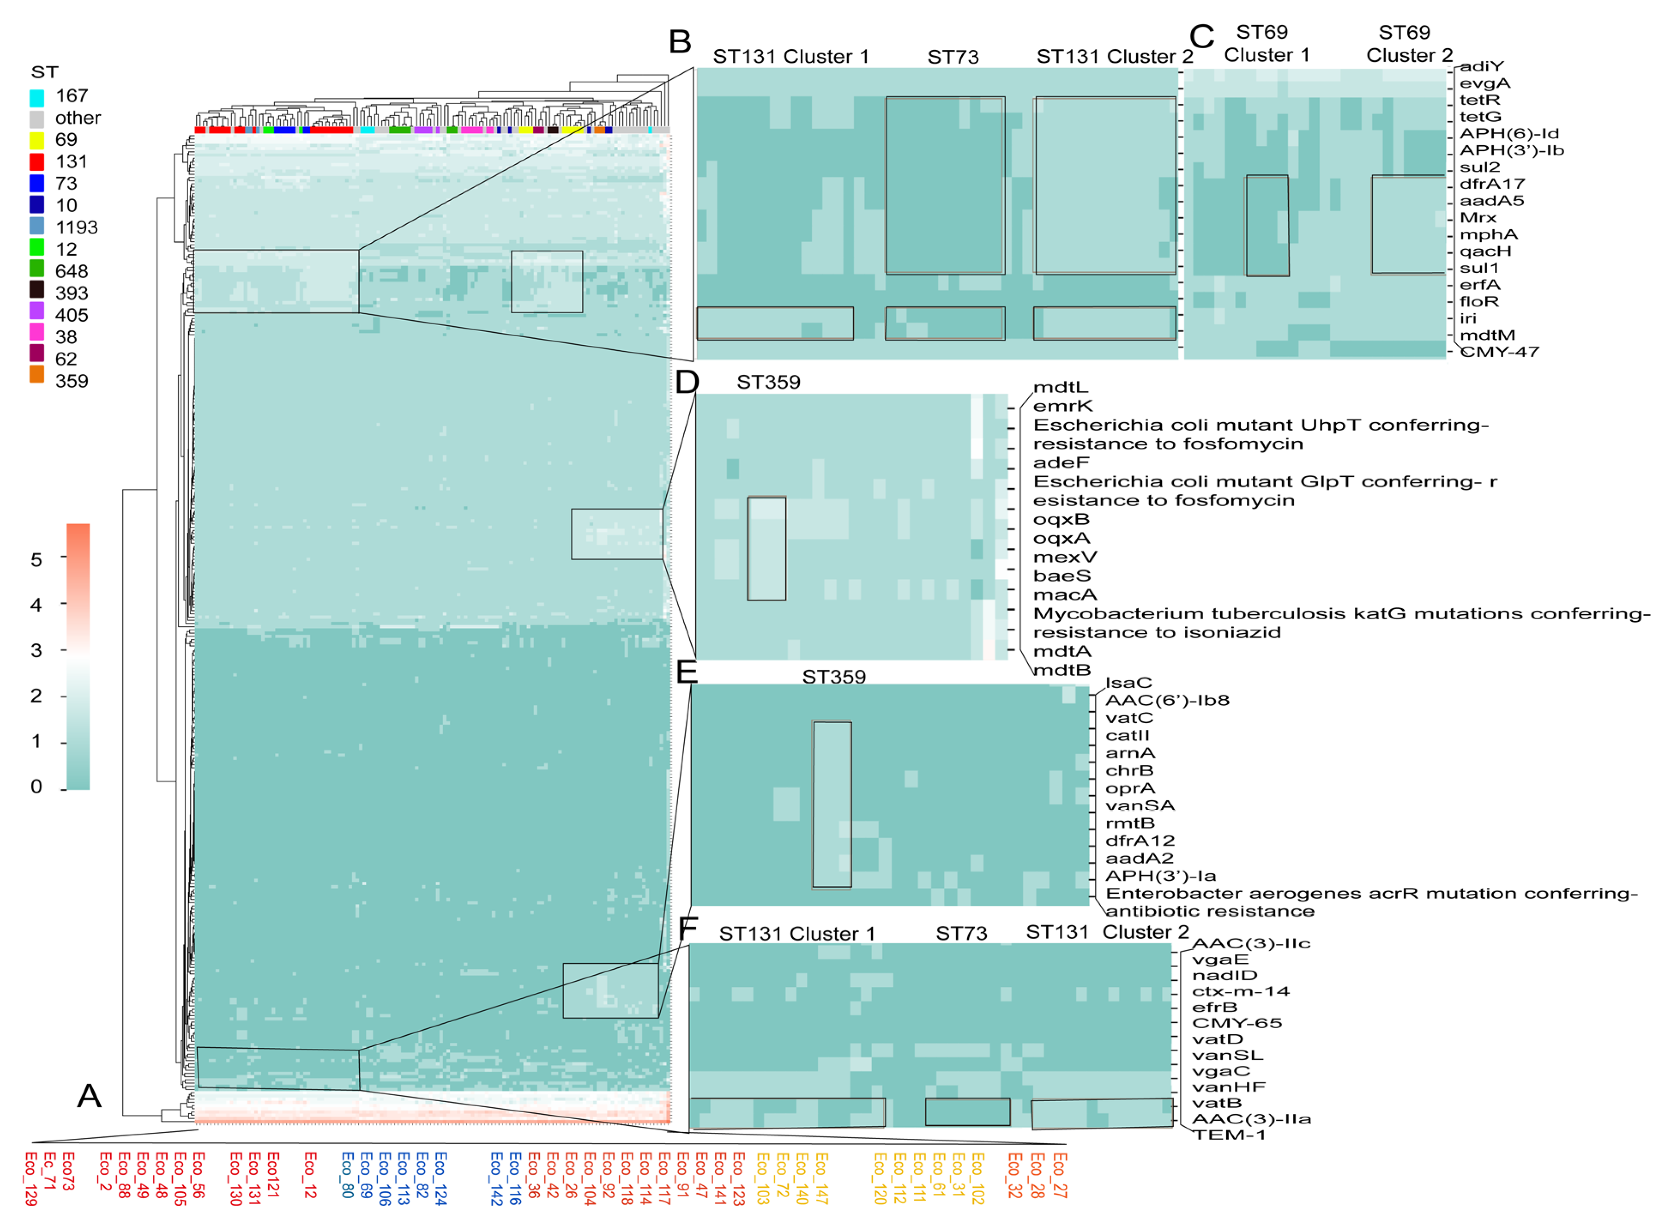Screen dimensions: 1671x1222
Task: Click the ST73 heading in panel B
Action: pos(953,57)
